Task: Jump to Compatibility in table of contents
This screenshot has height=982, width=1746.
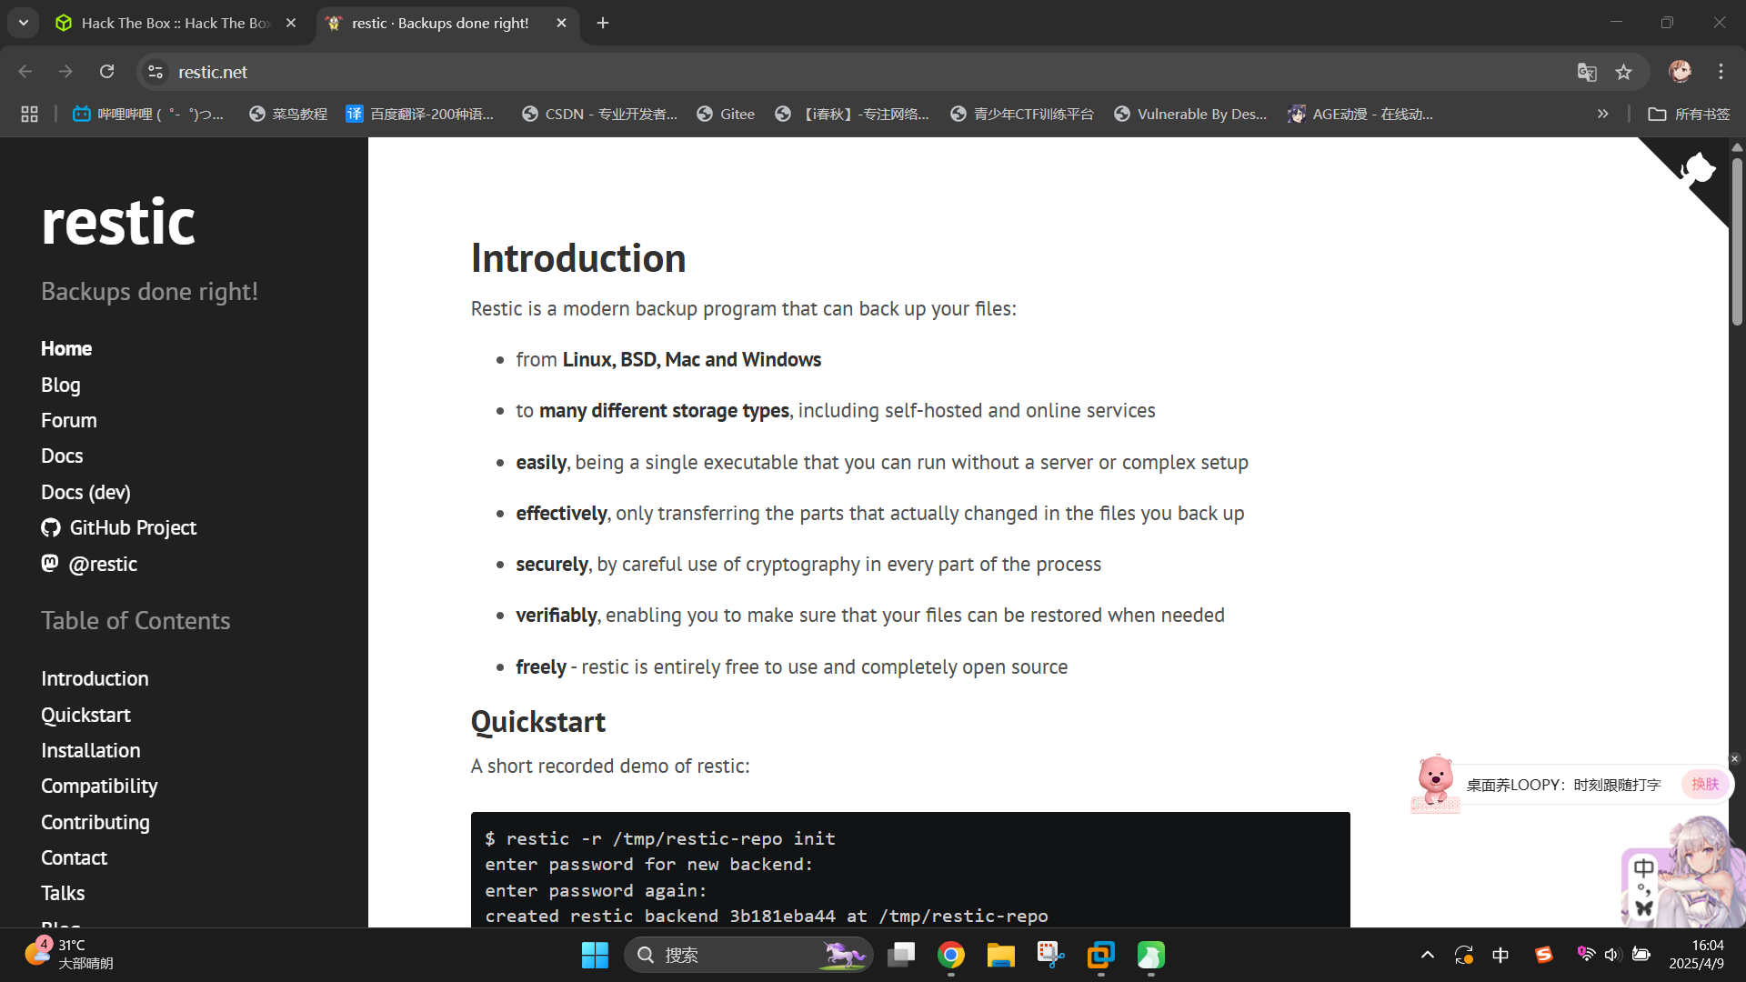Action: pos(99,786)
